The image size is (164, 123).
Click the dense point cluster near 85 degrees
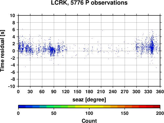[52, 51]
